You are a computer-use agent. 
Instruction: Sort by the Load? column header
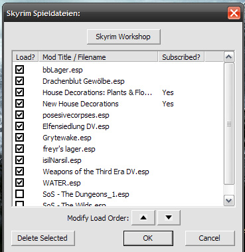25,57
